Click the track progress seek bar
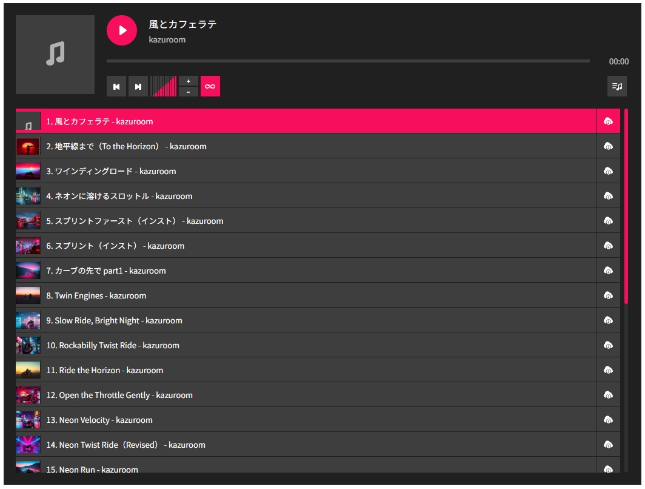Viewport: 645px width, 489px height. [347, 61]
